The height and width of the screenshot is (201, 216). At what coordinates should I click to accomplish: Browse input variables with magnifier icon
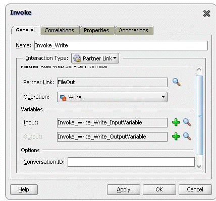tap(187, 122)
